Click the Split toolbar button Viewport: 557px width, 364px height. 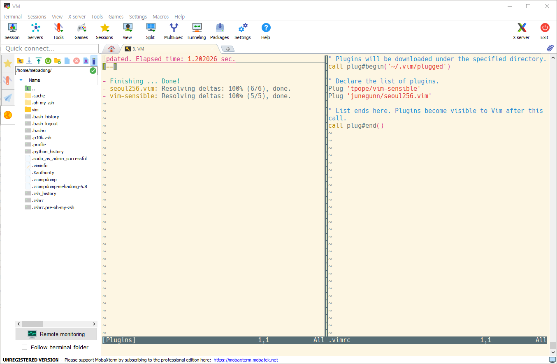[x=151, y=31]
